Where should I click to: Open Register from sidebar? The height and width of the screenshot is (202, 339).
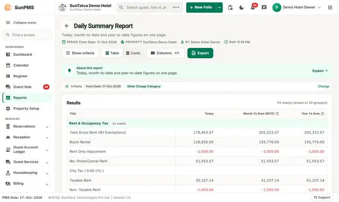tap(27, 76)
